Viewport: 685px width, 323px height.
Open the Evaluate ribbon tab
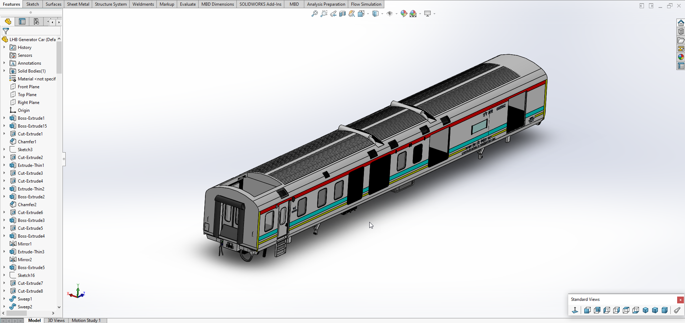point(187,4)
